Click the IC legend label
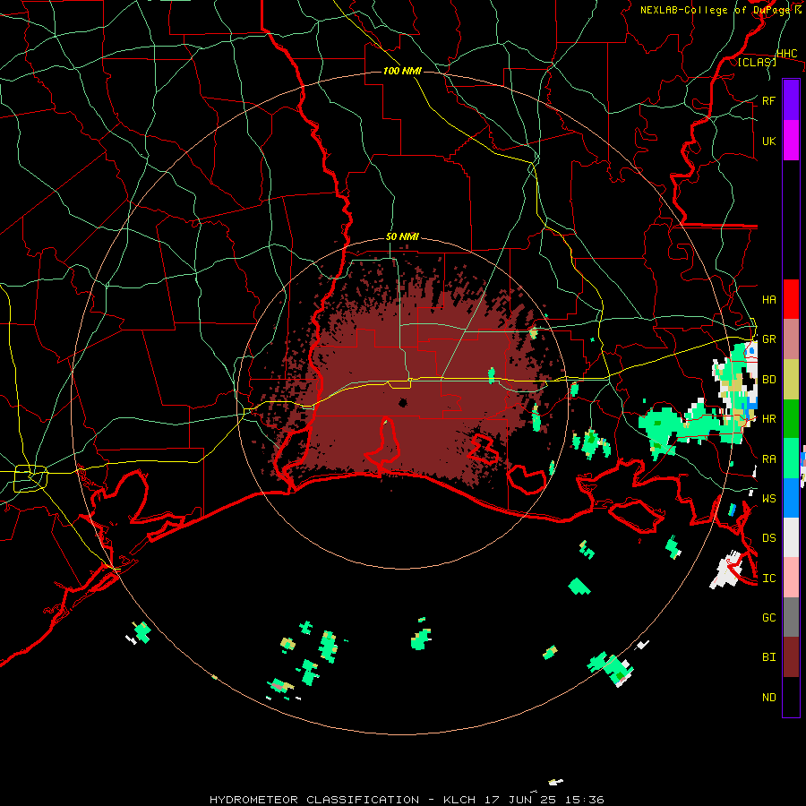806x806 pixels. (768, 579)
